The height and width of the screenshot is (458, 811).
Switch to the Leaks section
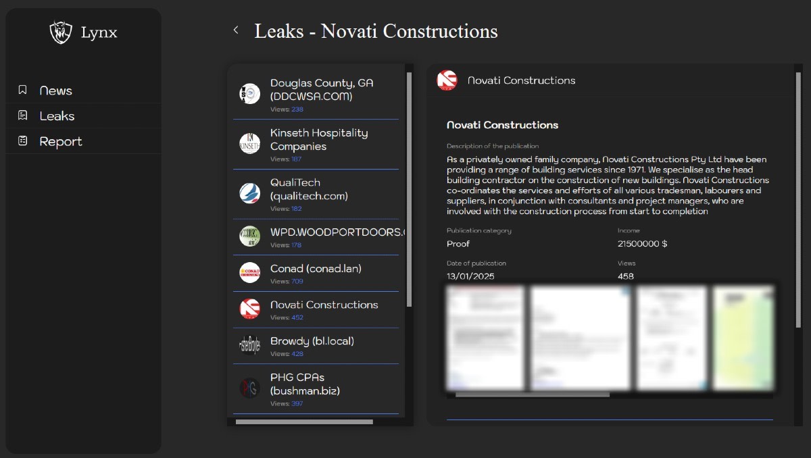click(57, 116)
